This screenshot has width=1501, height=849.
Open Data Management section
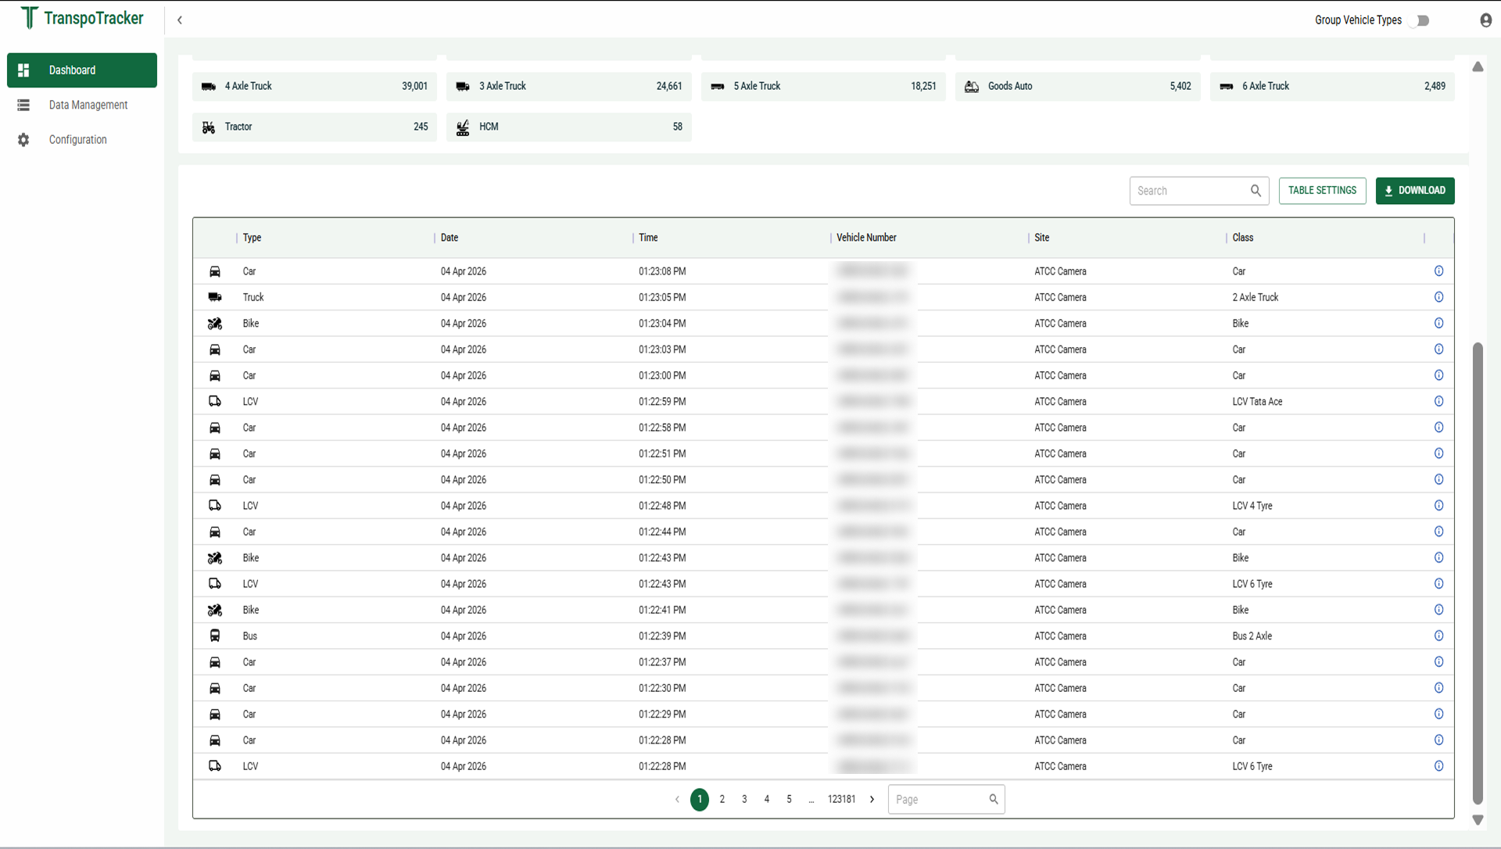[82, 105]
